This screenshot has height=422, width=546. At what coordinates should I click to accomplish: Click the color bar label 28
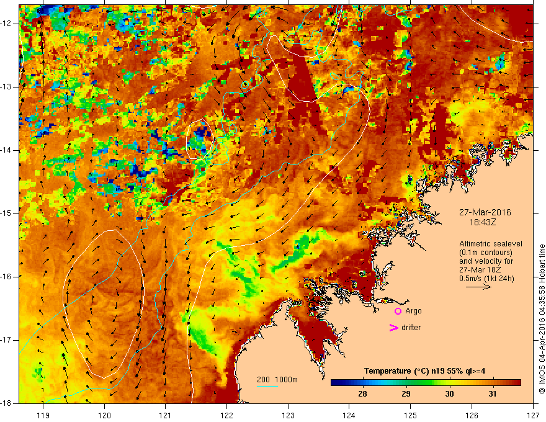click(x=362, y=394)
